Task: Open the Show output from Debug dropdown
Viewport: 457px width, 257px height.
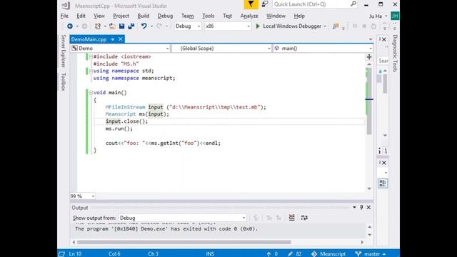Action: (x=183, y=218)
